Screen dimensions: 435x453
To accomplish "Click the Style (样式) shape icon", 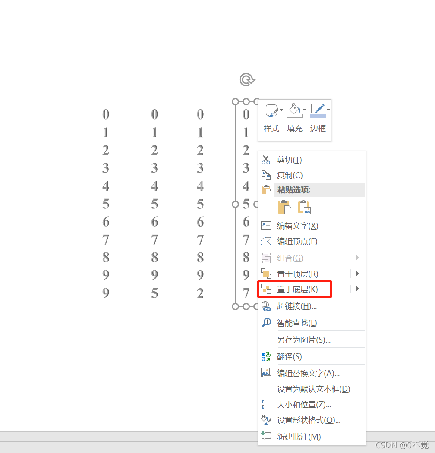I will click(271, 110).
